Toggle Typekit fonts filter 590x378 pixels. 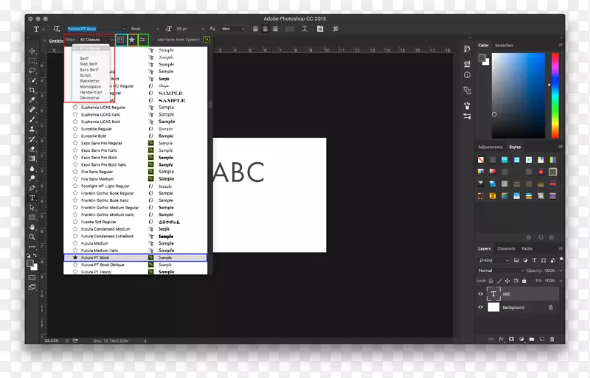pos(121,40)
